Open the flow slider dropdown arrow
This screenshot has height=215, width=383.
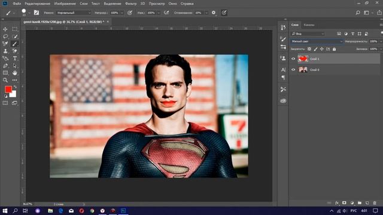(159, 13)
